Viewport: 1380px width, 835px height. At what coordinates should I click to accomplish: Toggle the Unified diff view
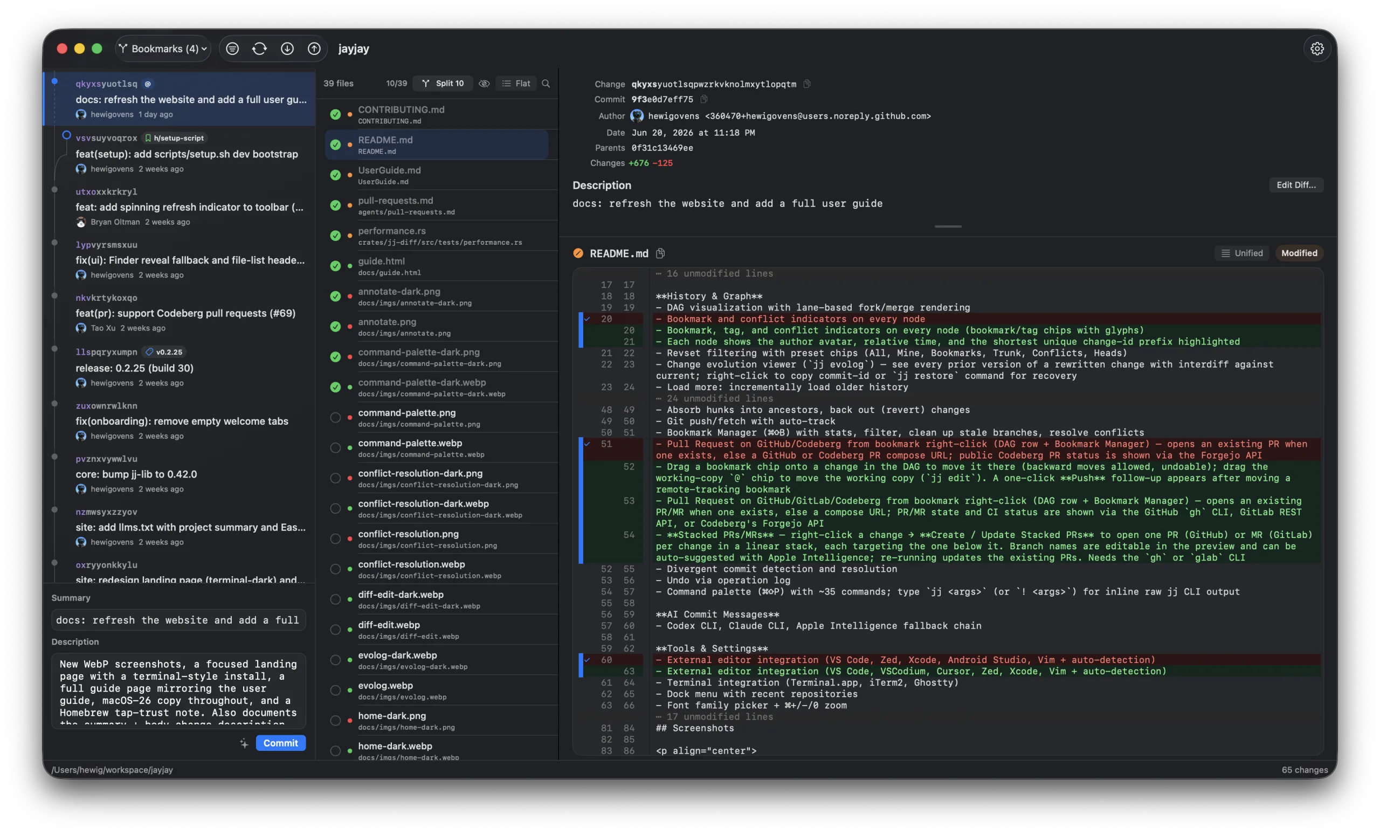(x=1241, y=253)
